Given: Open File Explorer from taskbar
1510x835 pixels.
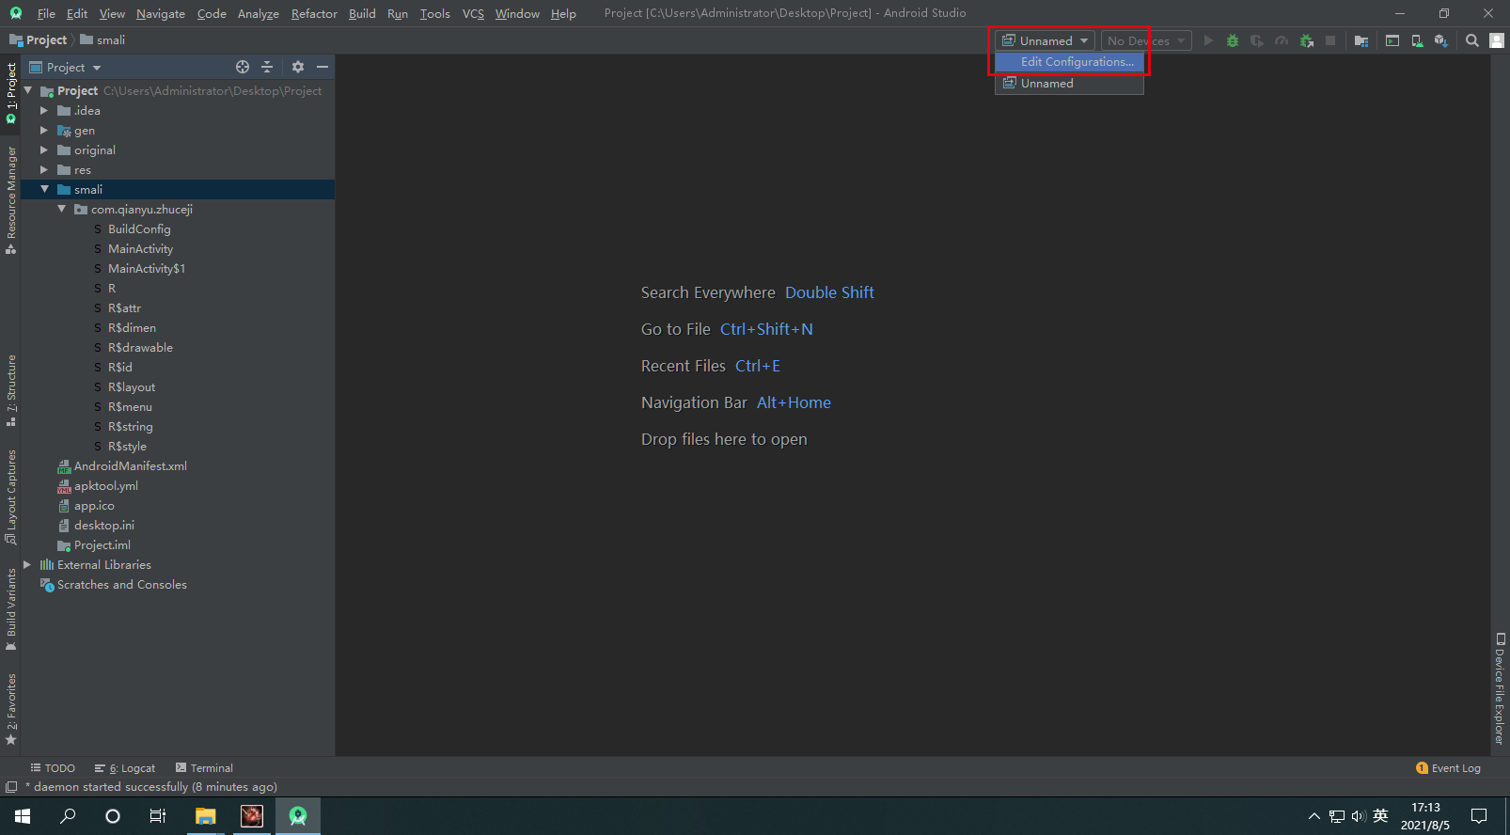Looking at the screenshot, I should [206, 815].
